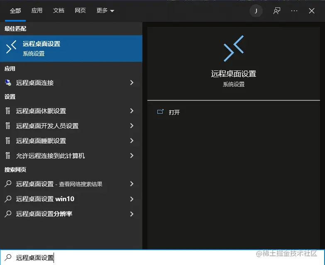325x265 pixels.
Task: Expand the 远程桌面设置 win10 chevron
Action: tap(132, 199)
